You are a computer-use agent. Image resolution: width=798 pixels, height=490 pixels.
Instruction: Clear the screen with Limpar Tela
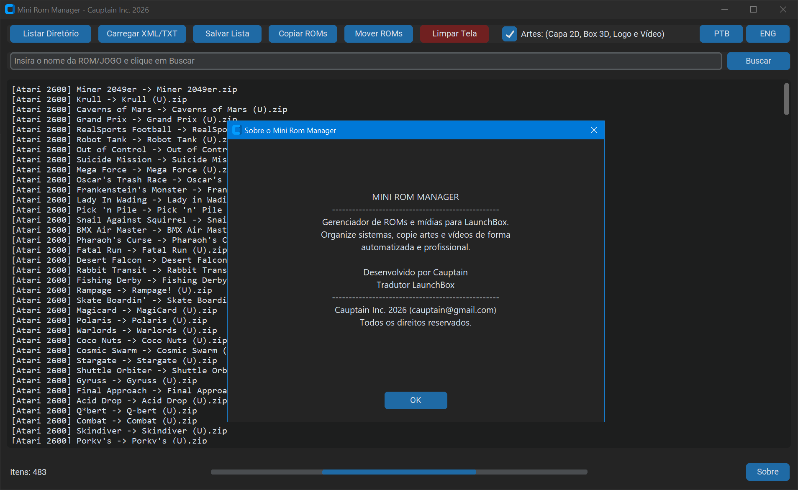pyautogui.click(x=454, y=34)
